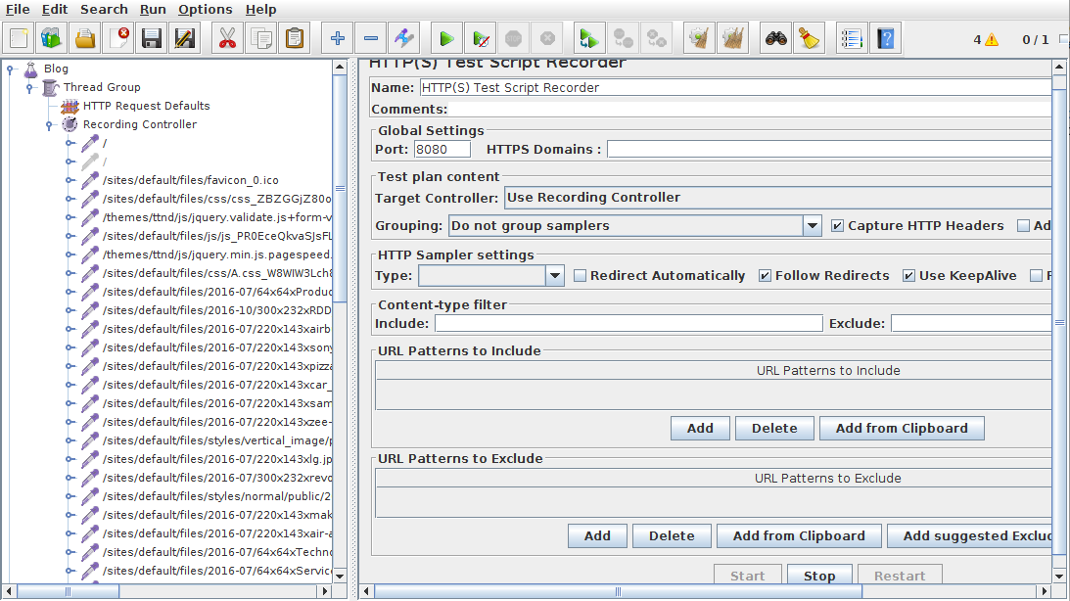Open the File menu
1070x601 pixels.
18,10
